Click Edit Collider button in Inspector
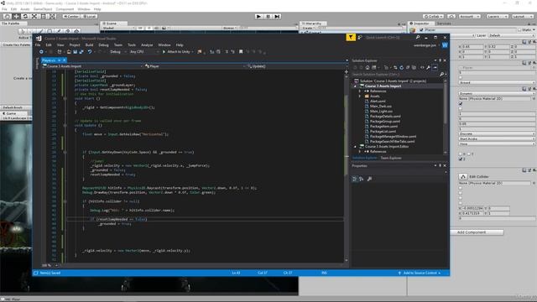This screenshot has height=302, width=537. coord(463,177)
